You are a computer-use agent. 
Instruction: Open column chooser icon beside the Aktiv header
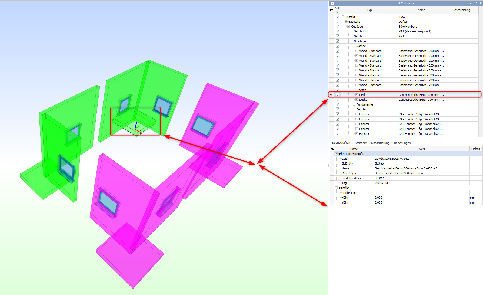click(x=332, y=10)
